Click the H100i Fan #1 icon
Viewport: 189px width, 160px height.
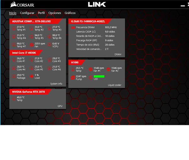(90, 69)
